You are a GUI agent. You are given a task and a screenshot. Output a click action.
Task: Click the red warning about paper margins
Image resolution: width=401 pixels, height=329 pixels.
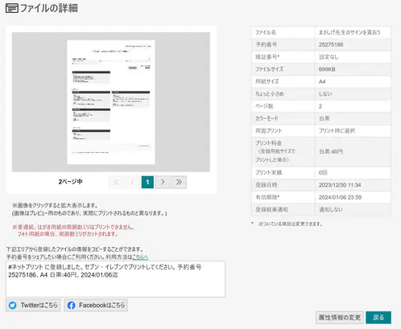click(73, 231)
